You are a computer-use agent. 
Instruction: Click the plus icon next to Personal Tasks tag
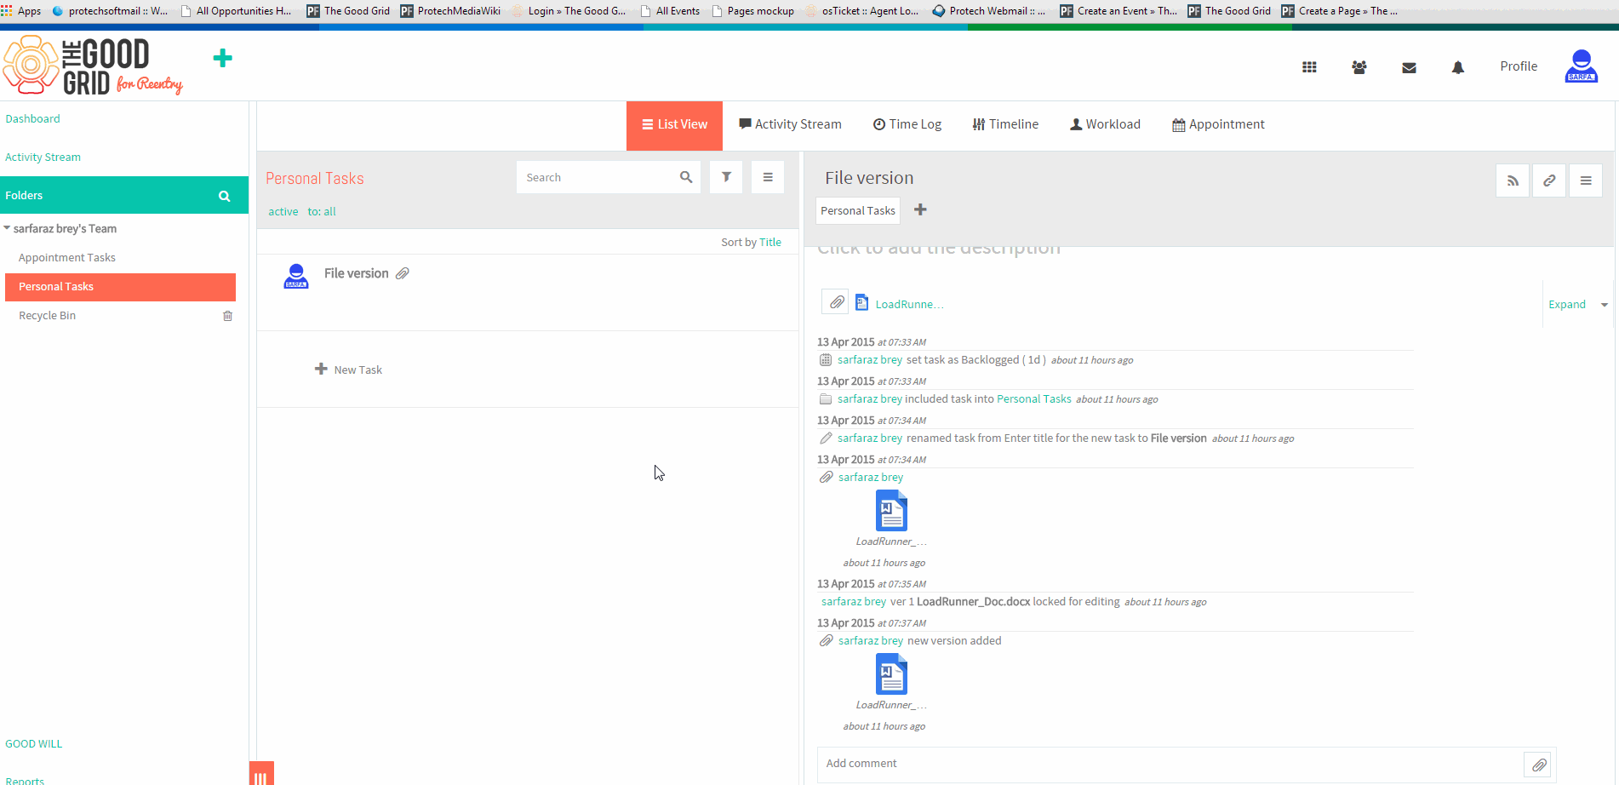(920, 209)
